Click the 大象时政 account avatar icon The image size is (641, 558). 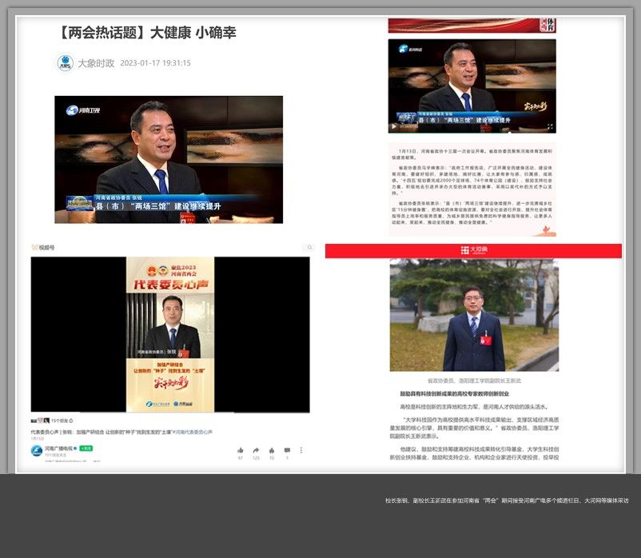[65, 63]
